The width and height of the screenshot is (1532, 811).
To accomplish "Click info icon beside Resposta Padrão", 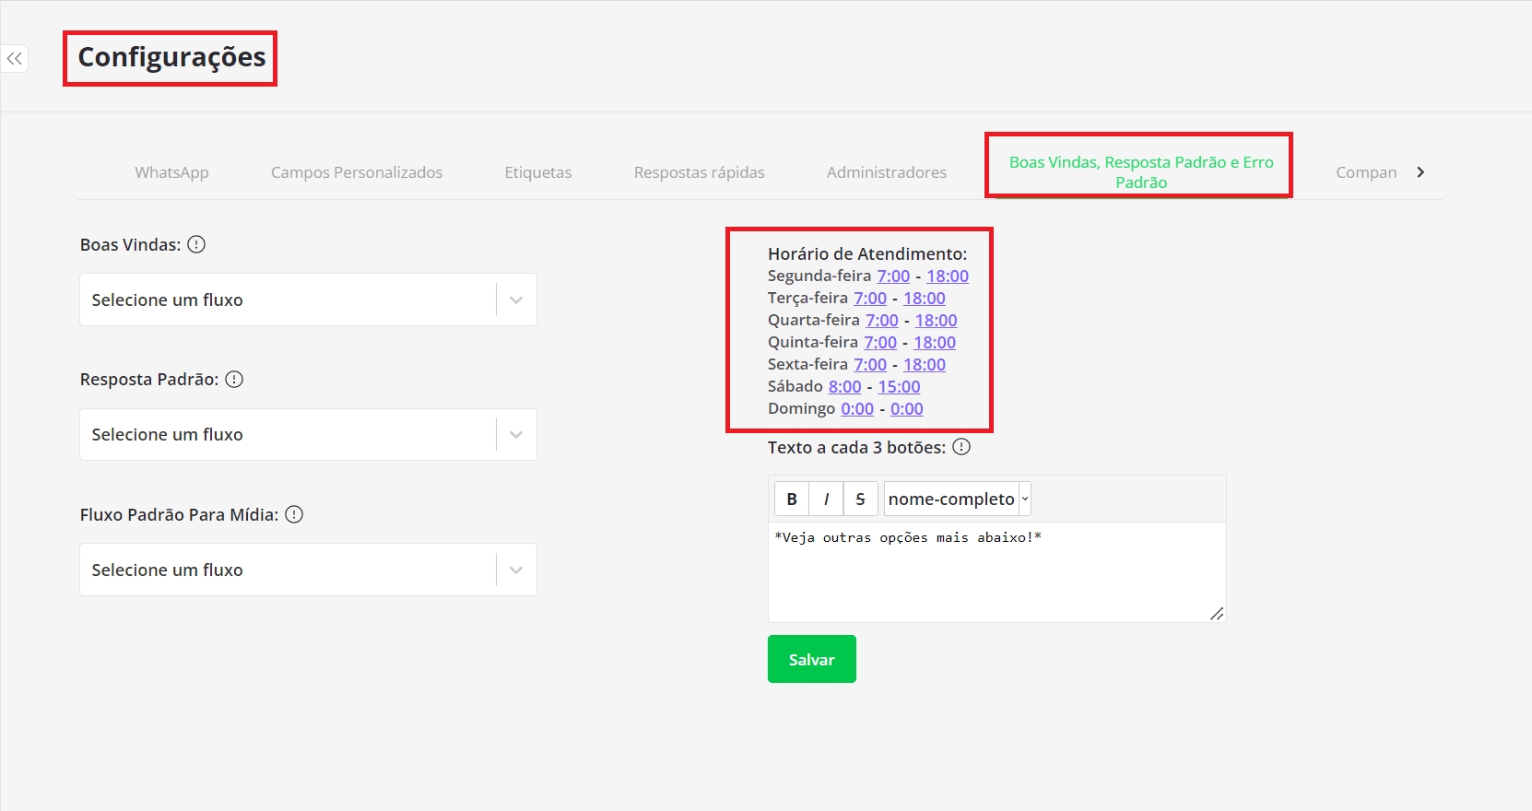I will pos(234,379).
